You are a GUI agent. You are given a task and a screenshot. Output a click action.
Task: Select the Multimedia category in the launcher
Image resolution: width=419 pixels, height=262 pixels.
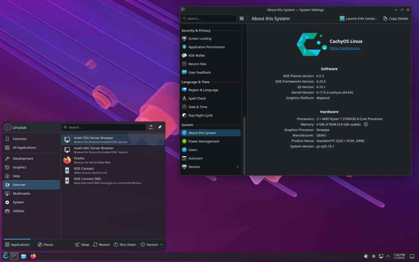coord(22,193)
